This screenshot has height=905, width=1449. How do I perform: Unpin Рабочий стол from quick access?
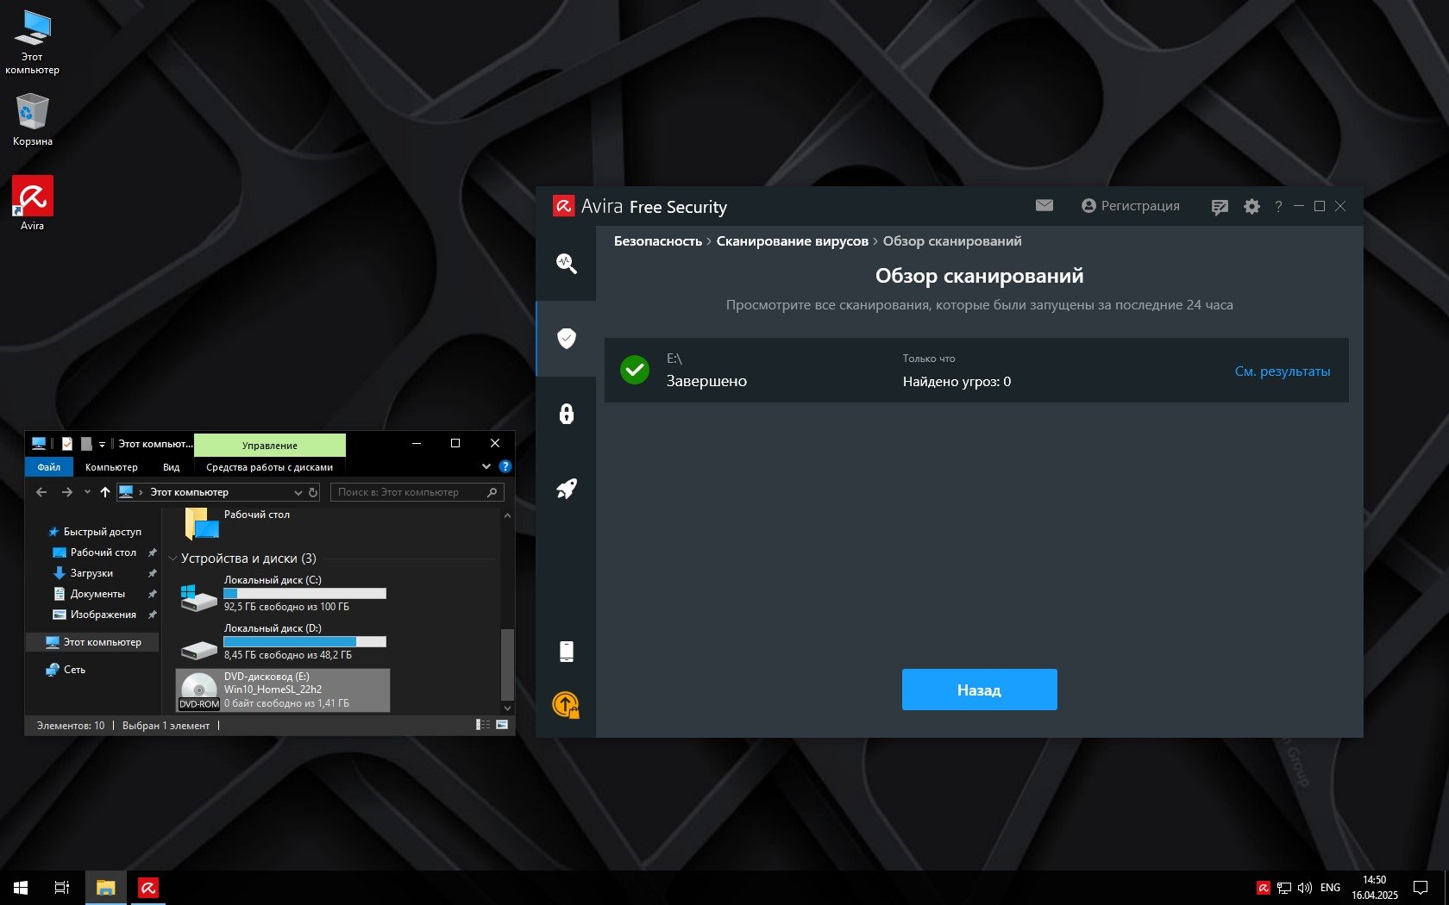point(153,552)
